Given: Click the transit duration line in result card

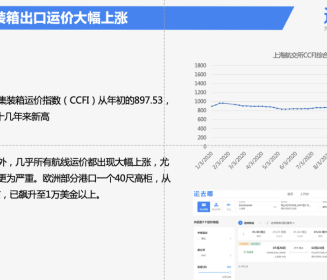Looking at the screenshot, I should click(x=299, y=252).
